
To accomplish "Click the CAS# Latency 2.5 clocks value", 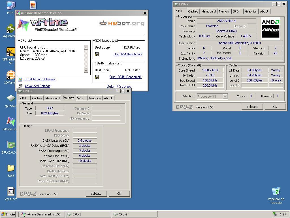I will pyautogui.click(x=85, y=141).
